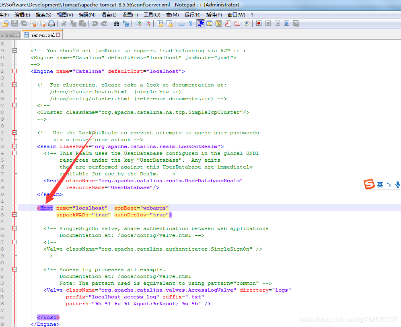Collapse the 'Use the LockOutRealm' comment fold

tap(15, 132)
